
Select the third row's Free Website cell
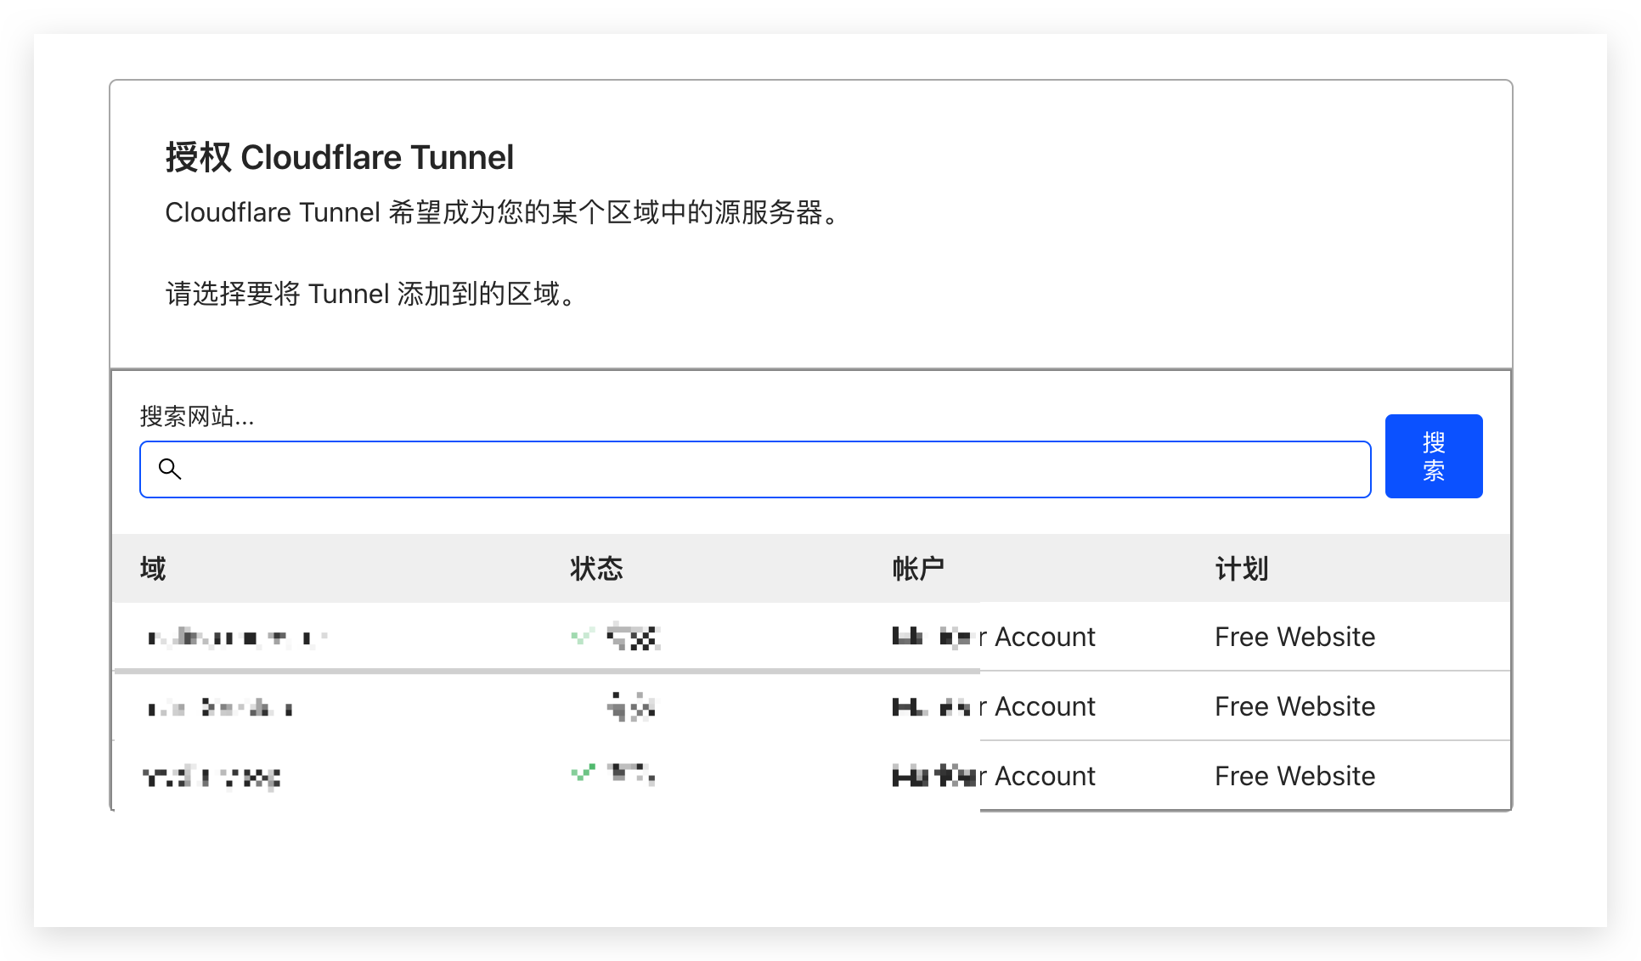(x=1294, y=776)
